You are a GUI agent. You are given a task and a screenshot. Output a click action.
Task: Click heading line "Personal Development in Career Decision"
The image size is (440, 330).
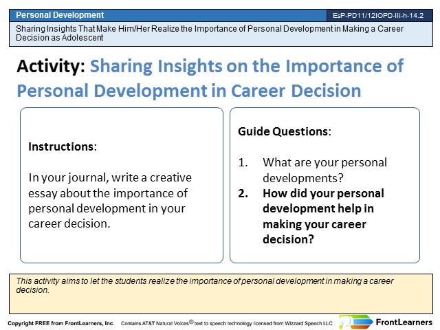point(189,91)
